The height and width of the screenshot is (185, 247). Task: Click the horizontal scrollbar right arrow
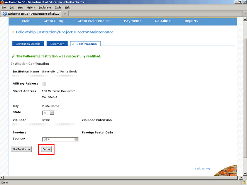(x=241, y=178)
